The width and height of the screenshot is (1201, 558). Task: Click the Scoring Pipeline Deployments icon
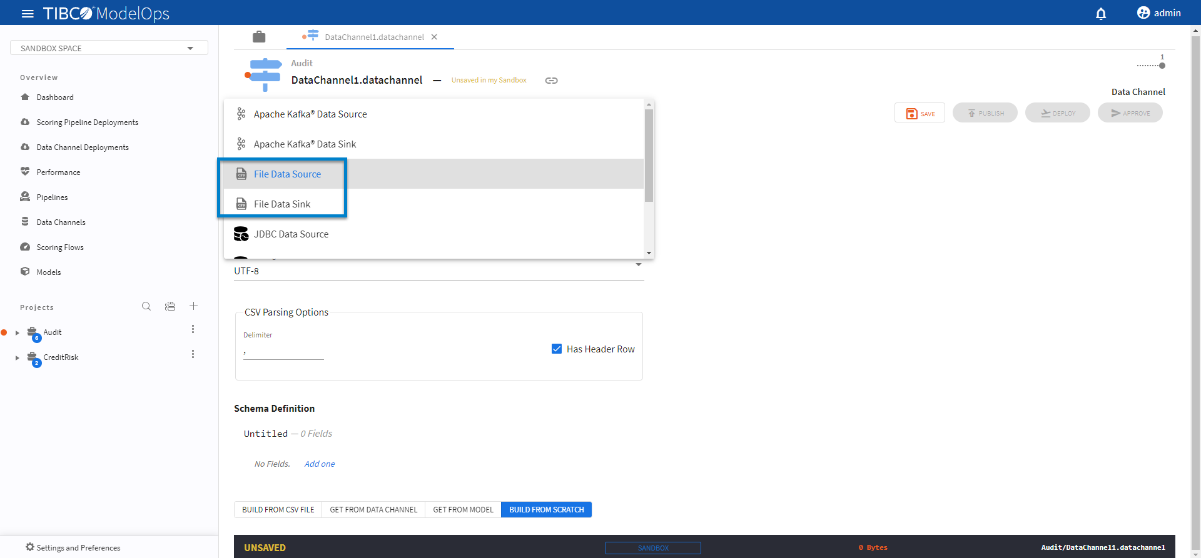(25, 122)
